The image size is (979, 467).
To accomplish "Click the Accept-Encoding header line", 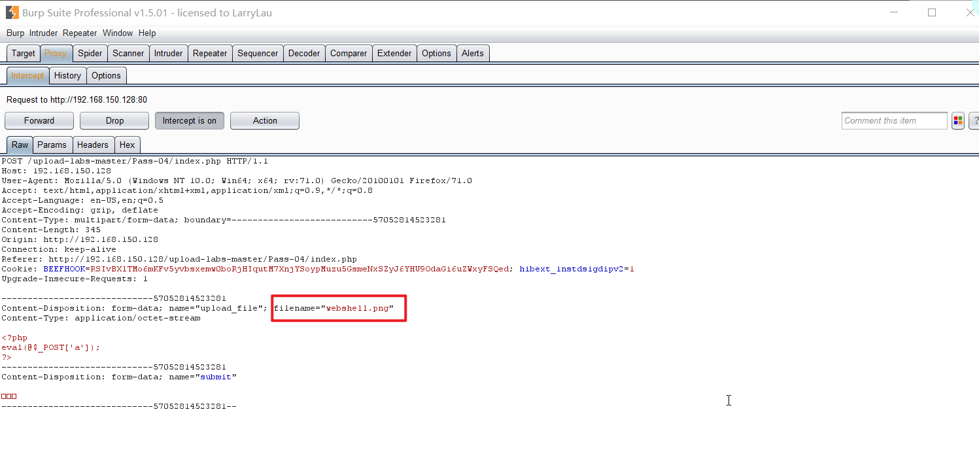I will pyautogui.click(x=80, y=210).
